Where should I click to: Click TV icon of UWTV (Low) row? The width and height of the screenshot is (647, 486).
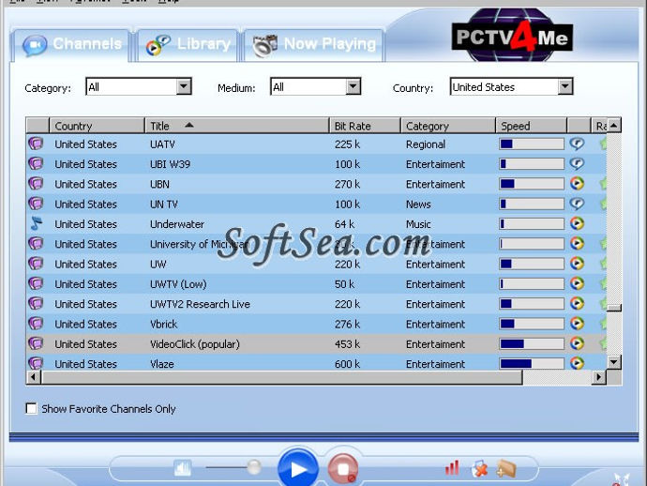coord(37,283)
